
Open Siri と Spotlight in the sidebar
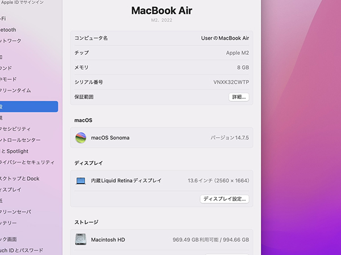point(14,151)
